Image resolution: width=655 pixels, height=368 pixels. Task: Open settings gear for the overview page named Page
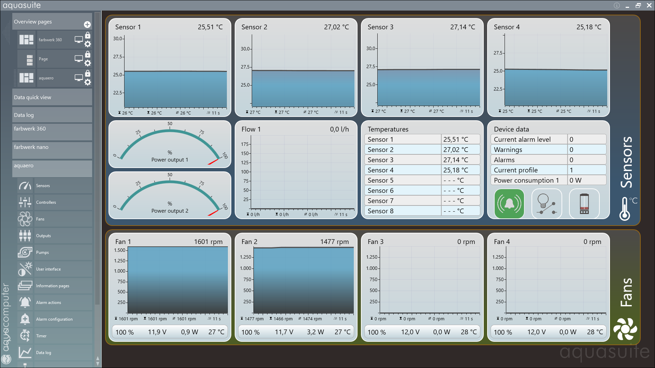click(88, 63)
